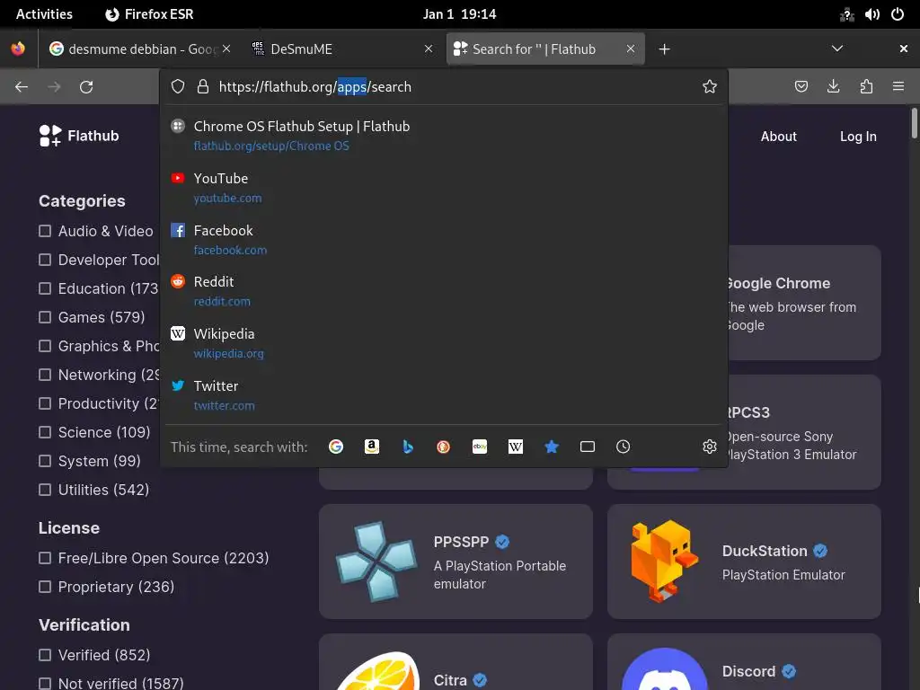This screenshot has height=690, width=920.
Task: Open the Firefox hamburger application menu
Action: click(x=898, y=87)
